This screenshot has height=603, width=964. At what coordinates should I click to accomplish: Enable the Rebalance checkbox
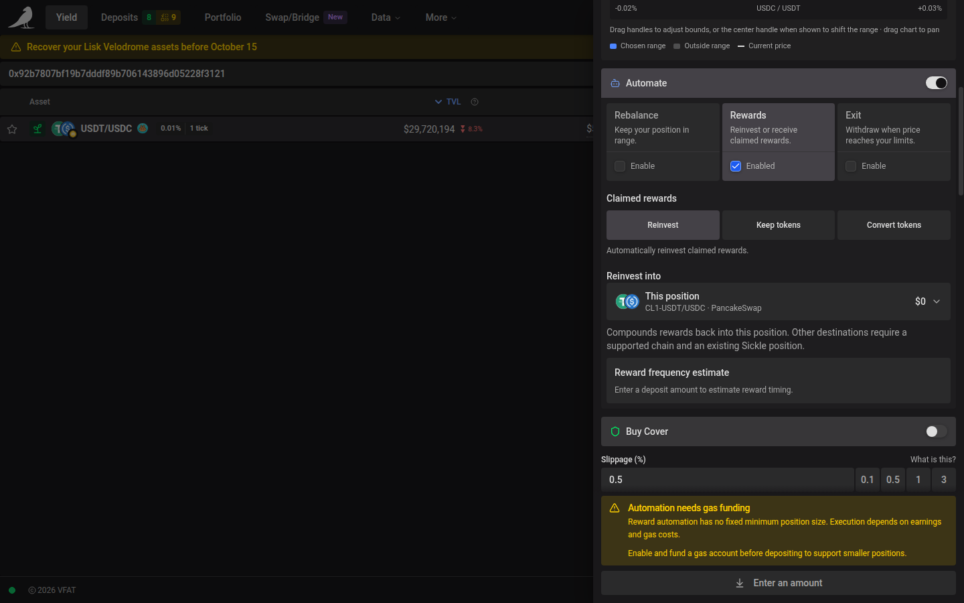[x=620, y=166]
